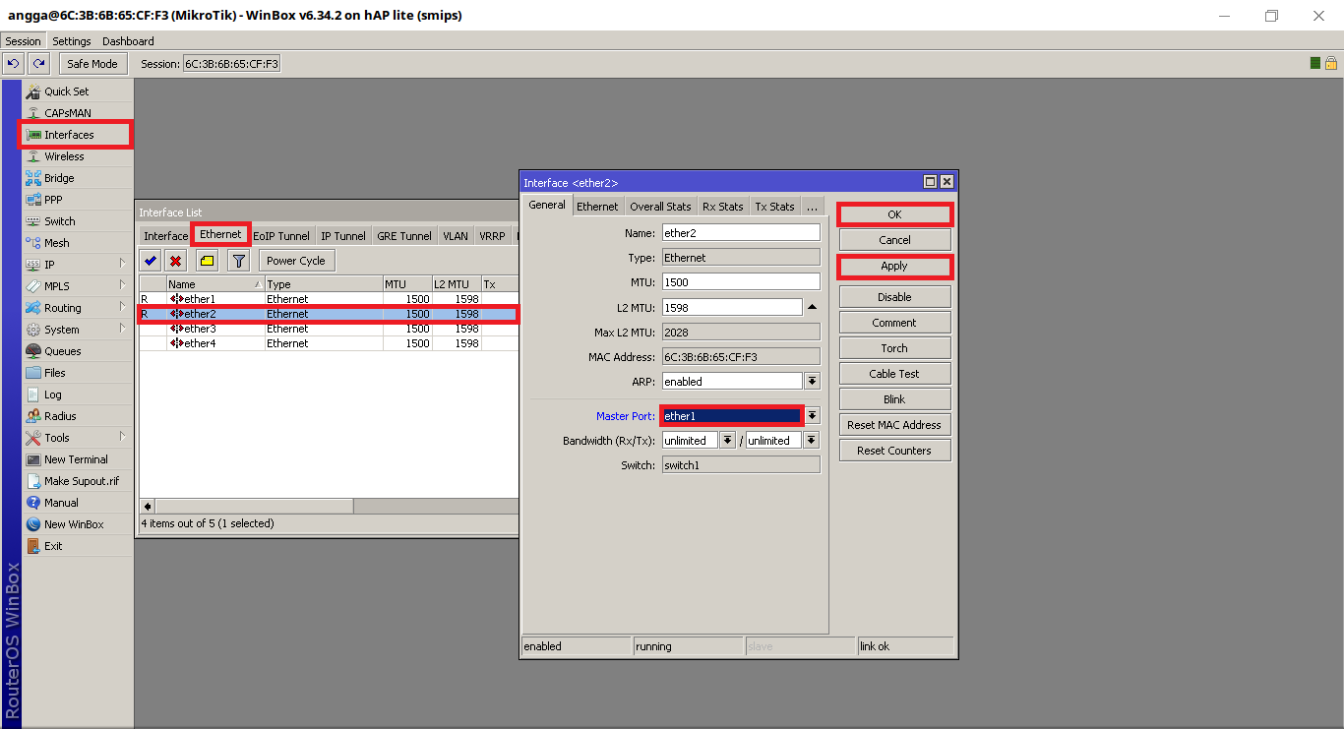
Task: Open the Switch sidebar entry
Action: coord(77,221)
